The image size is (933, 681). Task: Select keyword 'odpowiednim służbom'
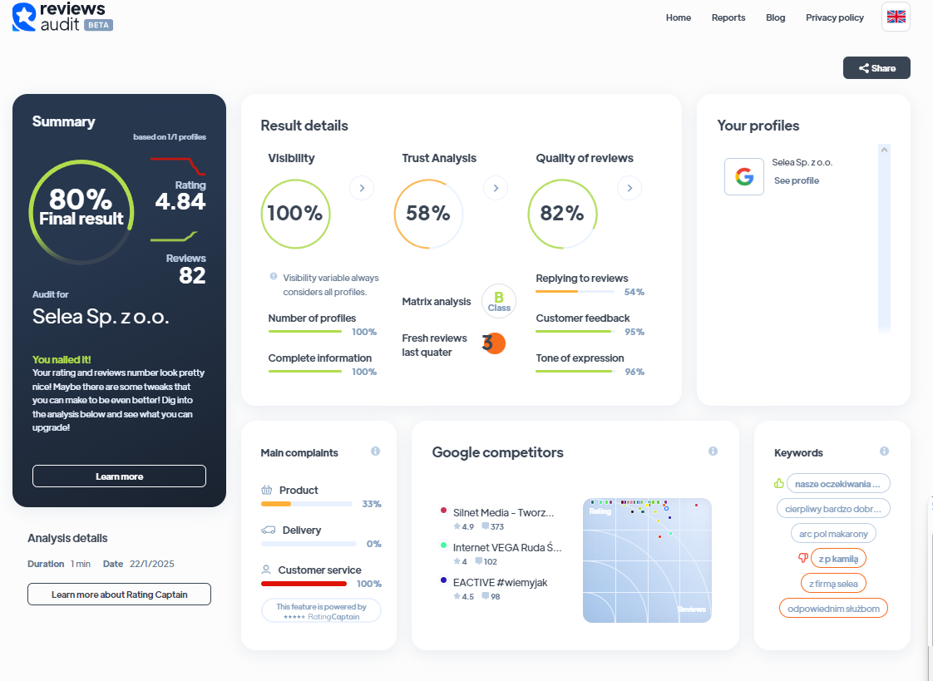tap(833, 609)
